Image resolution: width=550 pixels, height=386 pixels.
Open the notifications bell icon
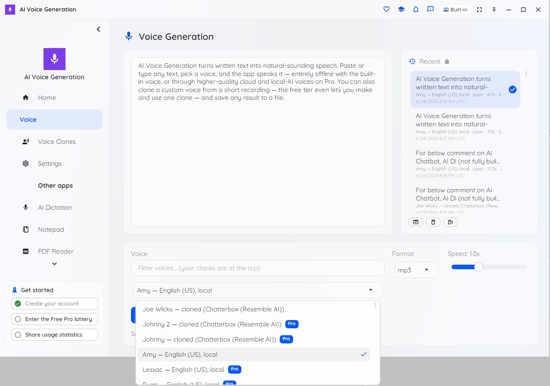[x=416, y=9]
